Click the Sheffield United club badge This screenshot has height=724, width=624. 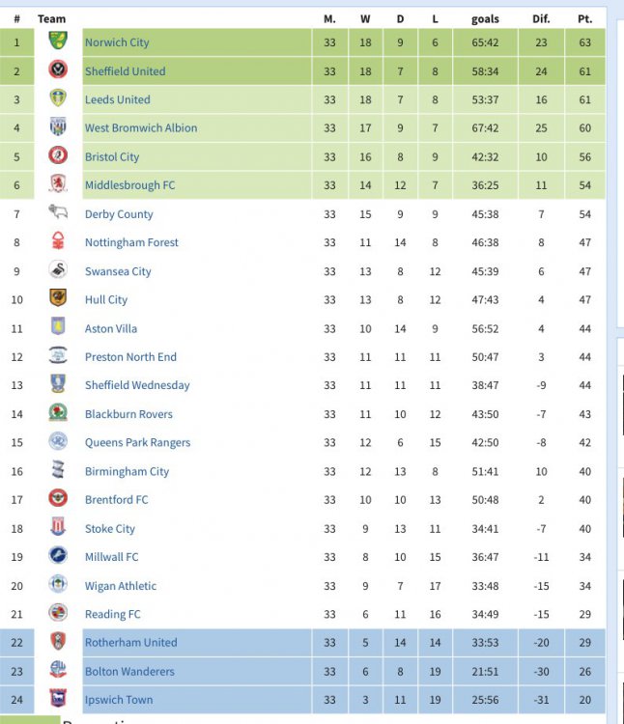(x=58, y=70)
